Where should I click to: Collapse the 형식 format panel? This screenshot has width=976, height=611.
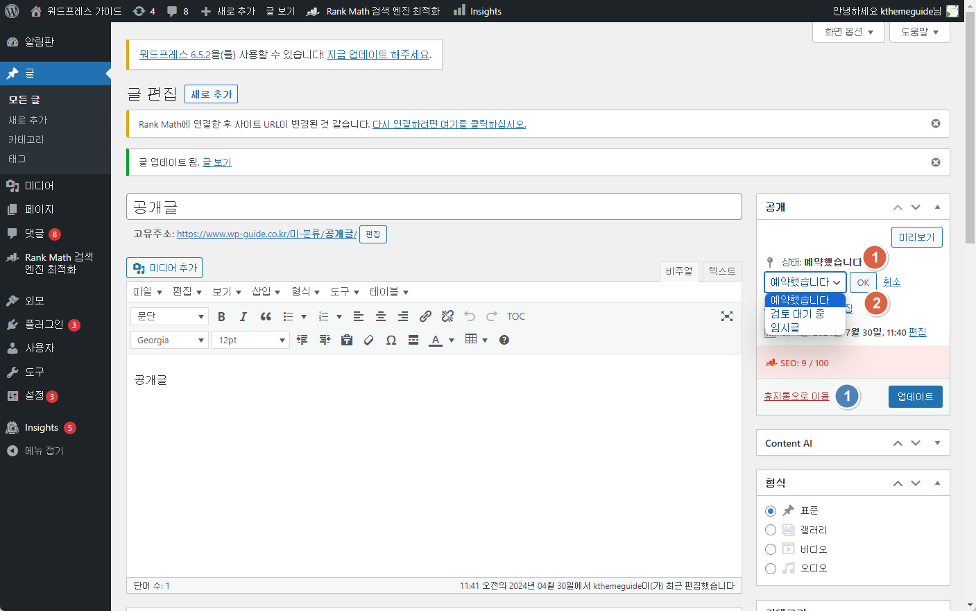(937, 483)
